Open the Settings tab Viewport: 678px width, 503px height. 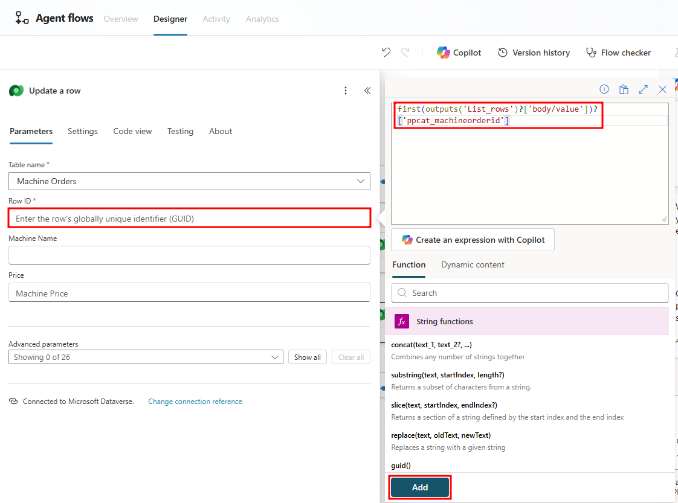point(83,132)
